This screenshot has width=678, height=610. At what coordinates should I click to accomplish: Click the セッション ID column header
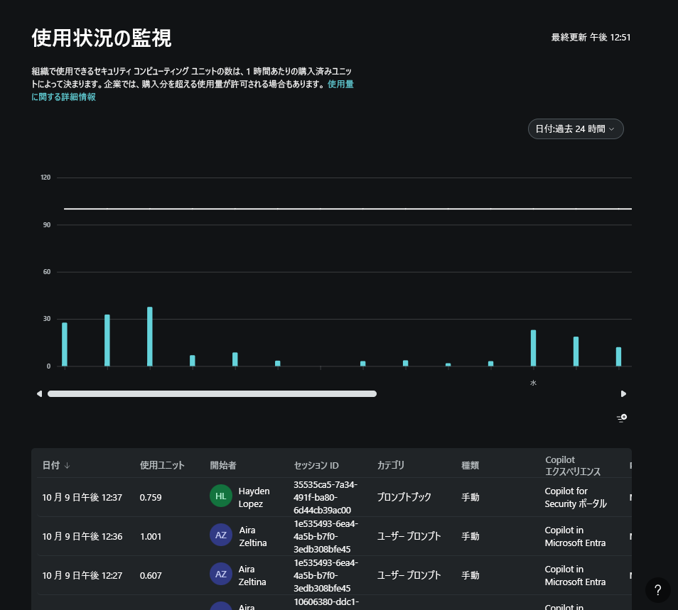316,465
